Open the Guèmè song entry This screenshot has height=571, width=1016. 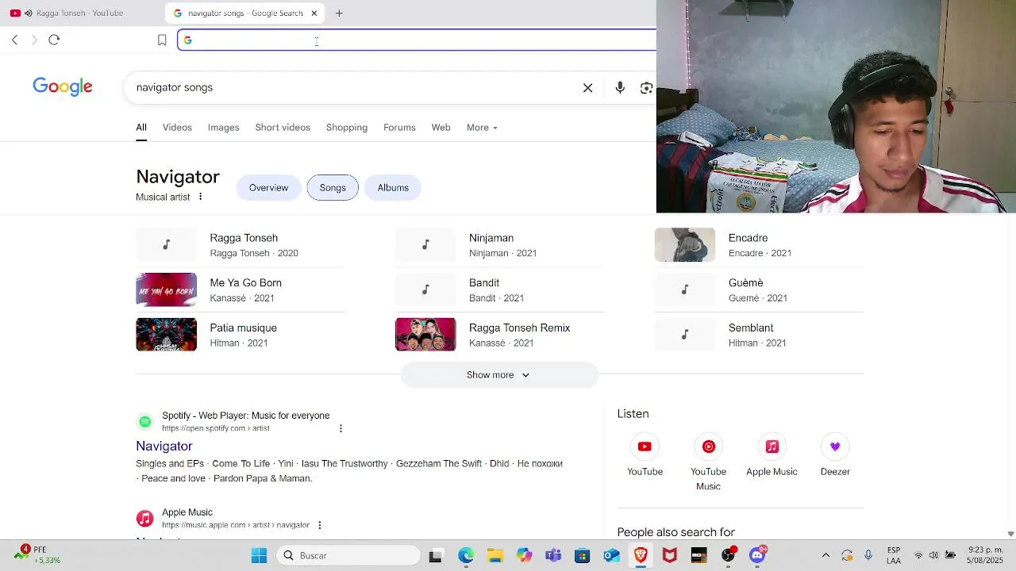pos(759,290)
